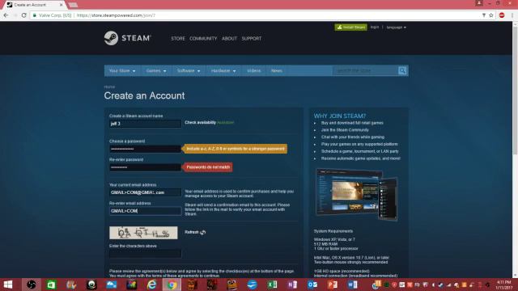Click the Home breadcrumb link

click(x=109, y=86)
